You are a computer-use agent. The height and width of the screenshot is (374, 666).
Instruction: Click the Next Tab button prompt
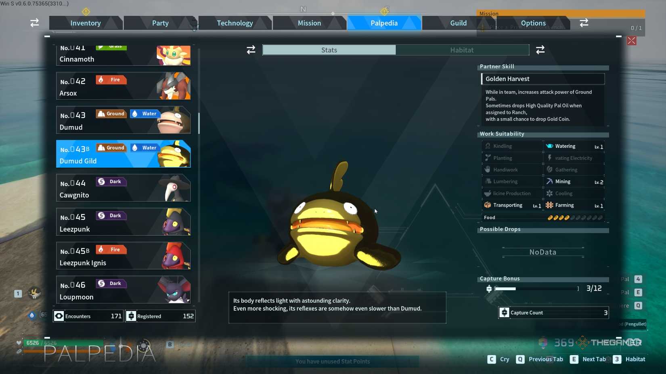click(588, 359)
